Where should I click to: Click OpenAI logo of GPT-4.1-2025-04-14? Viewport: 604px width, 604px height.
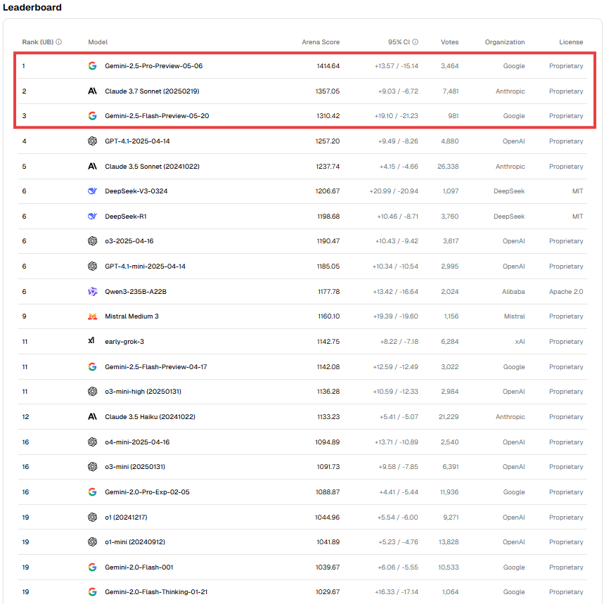pos(92,141)
